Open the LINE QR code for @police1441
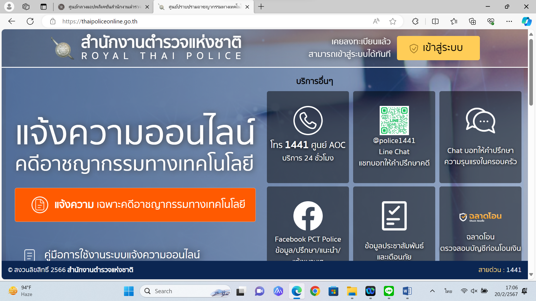Image resolution: width=536 pixels, height=301 pixels. (x=394, y=120)
